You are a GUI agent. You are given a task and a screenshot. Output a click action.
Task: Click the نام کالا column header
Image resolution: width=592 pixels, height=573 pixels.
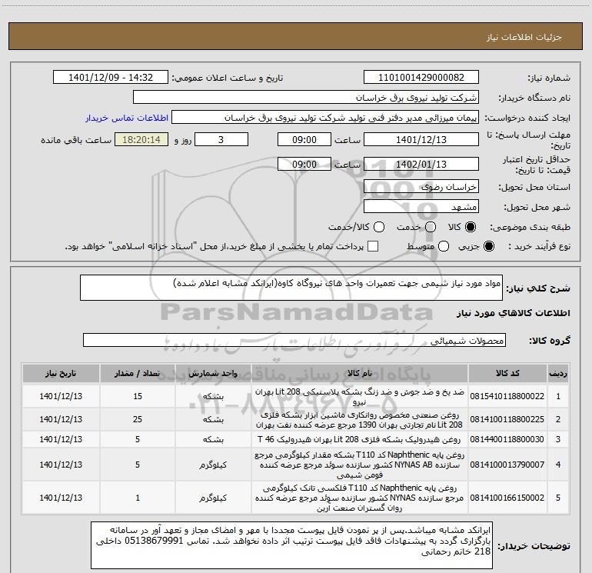click(x=360, y=373)
